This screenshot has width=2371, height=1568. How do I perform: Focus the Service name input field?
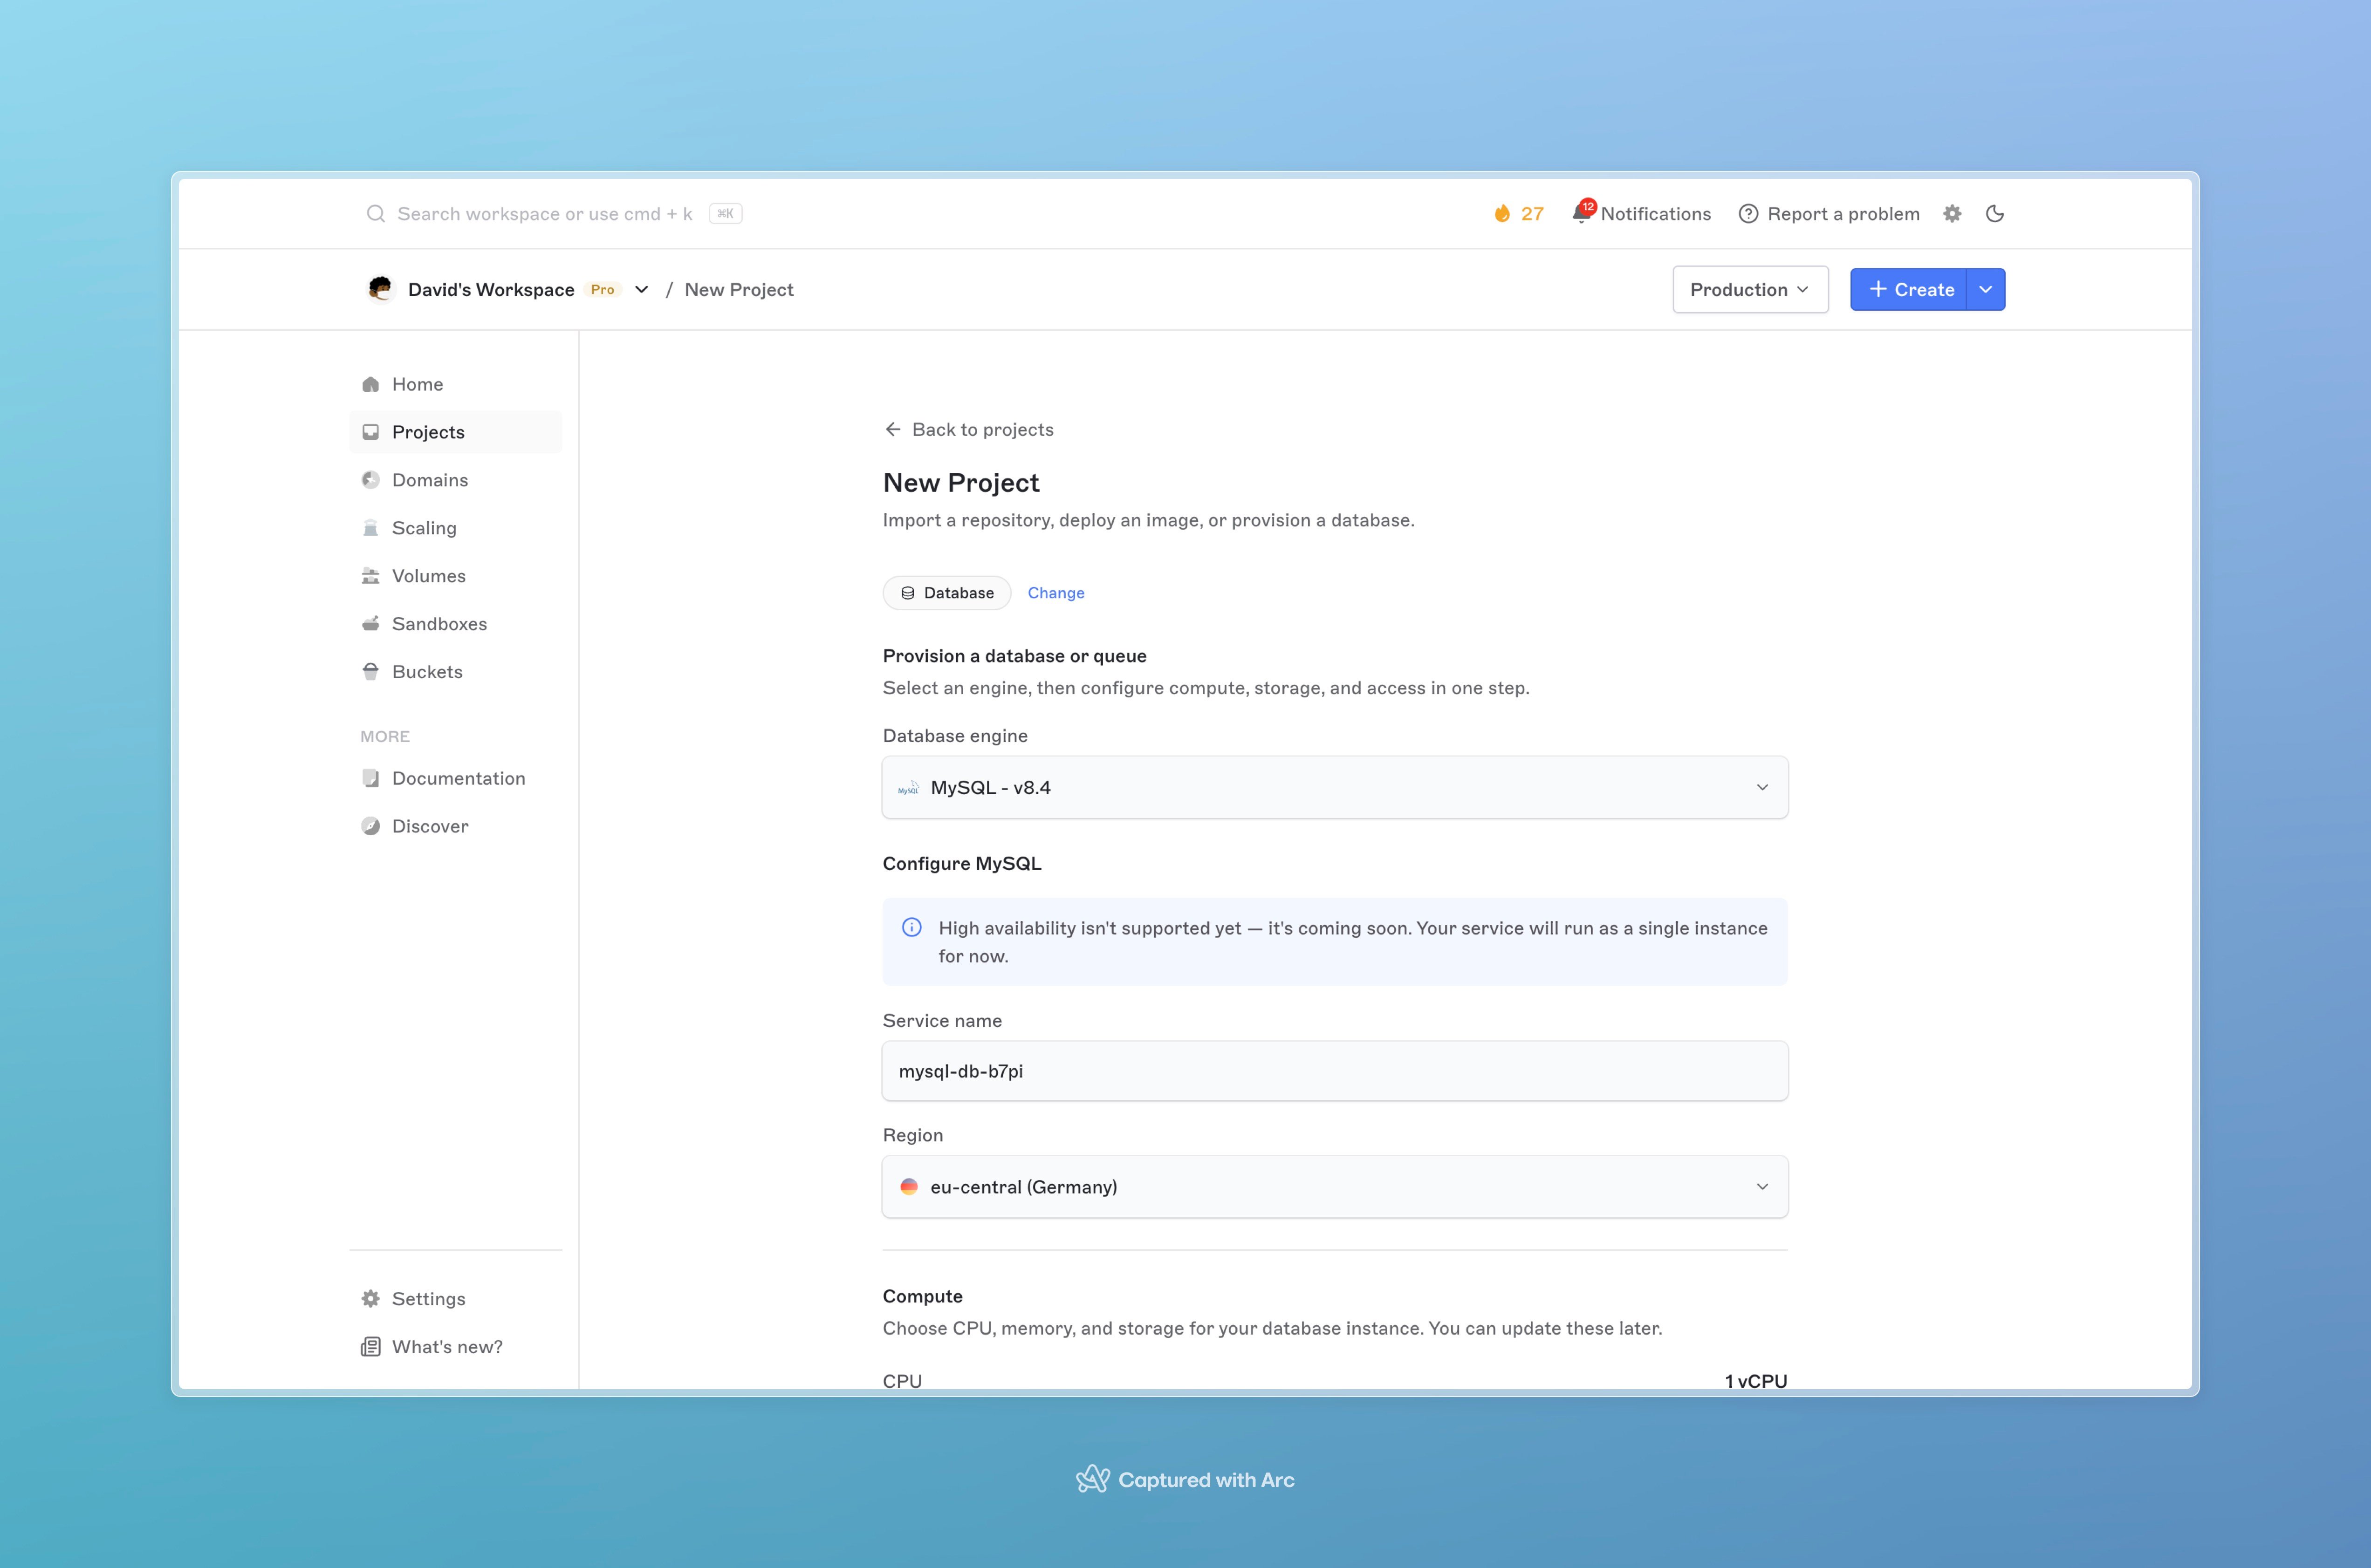pos(1335,1071)
